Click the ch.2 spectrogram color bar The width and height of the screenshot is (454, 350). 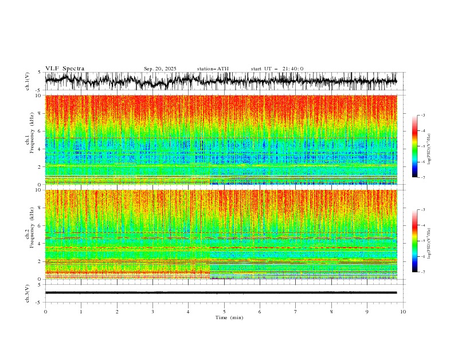(415, 241)
